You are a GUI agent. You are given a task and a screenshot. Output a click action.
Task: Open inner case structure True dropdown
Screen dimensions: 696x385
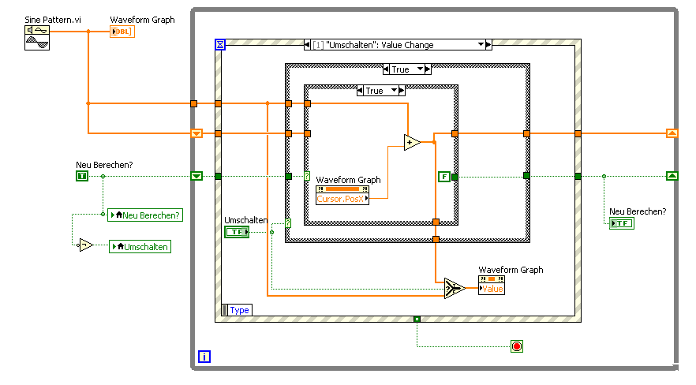pyautogui.click(x=394, y=91)
